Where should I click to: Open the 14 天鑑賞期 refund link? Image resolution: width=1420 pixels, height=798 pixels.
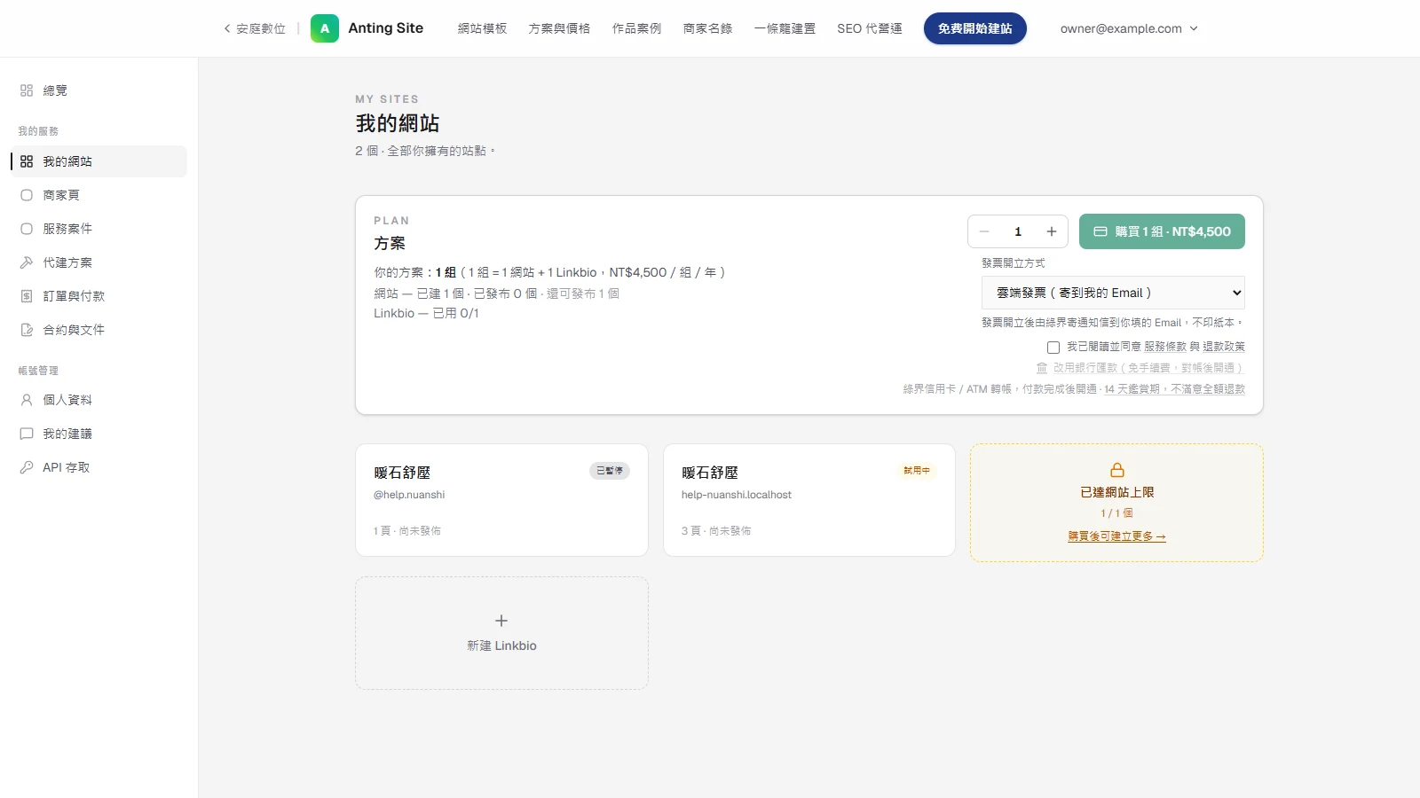coord(1175,389)
